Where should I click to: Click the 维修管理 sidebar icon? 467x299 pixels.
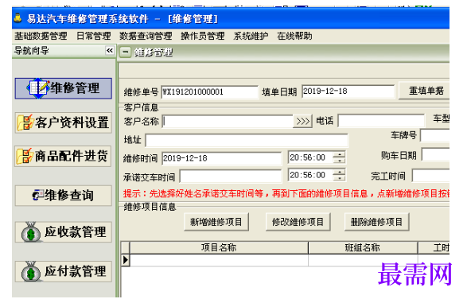click(x=38, y=88)
